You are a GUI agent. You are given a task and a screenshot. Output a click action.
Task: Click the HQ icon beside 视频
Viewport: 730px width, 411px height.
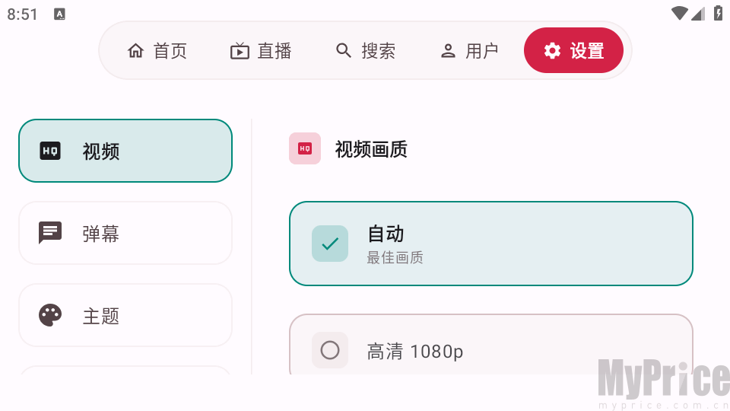coord(50,151)
